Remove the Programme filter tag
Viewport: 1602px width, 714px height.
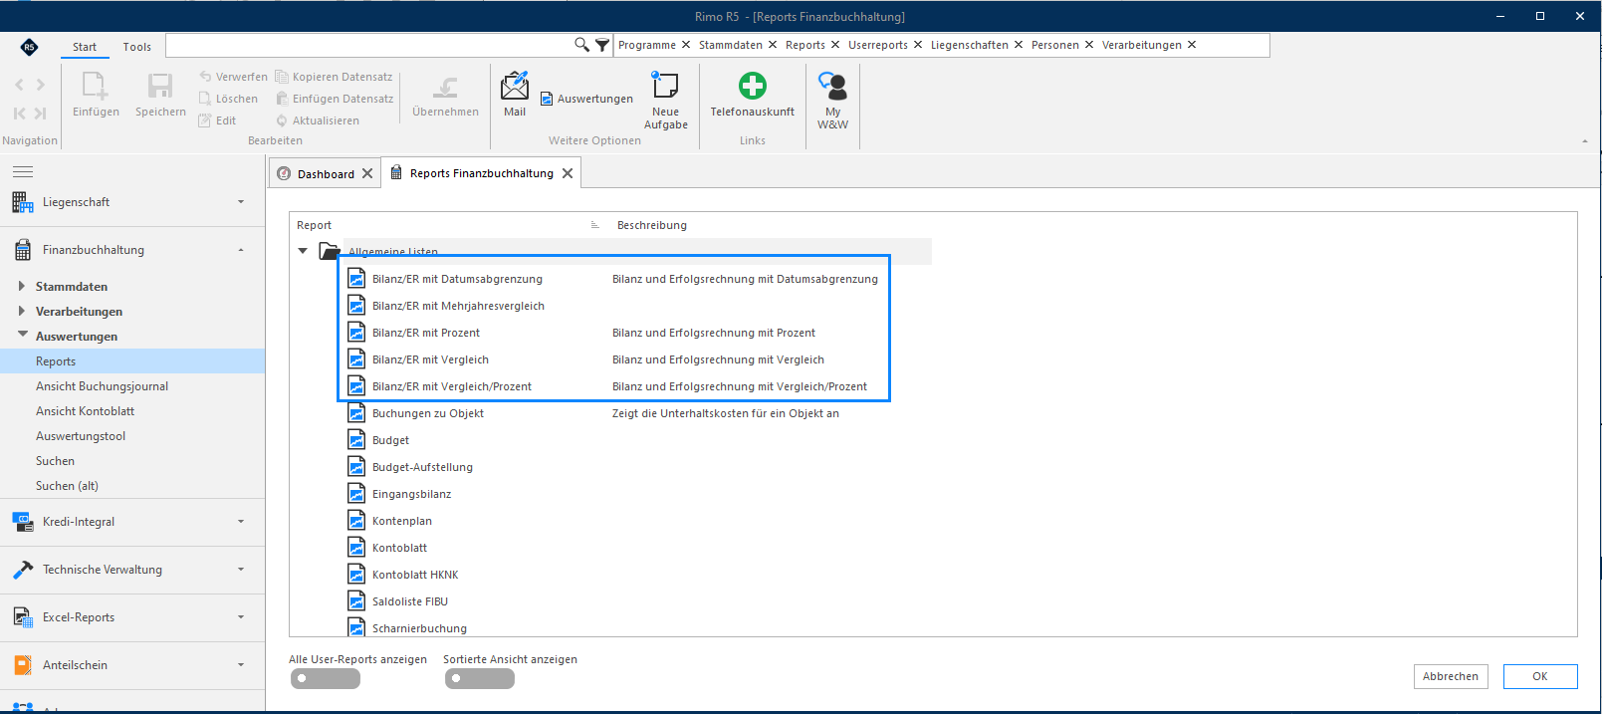click(x=686, y=45)
